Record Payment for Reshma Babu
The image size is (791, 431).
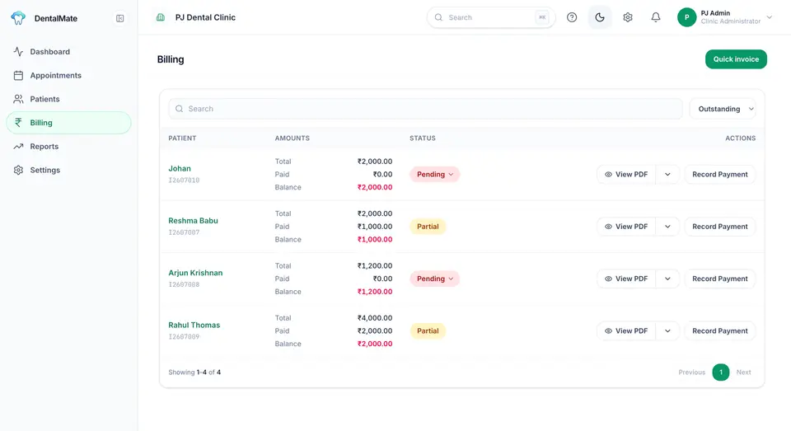[x=720, y=227]
